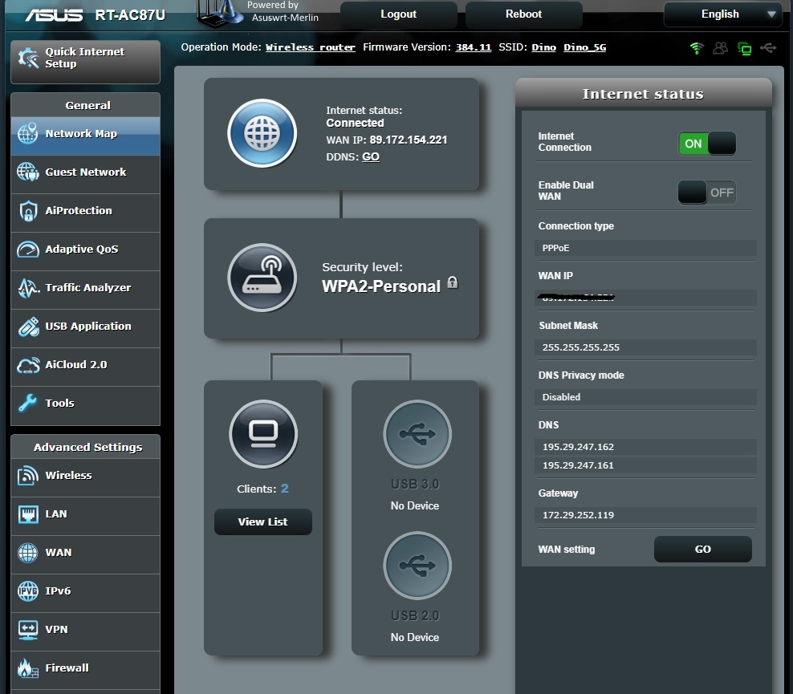Click the guest users status icon in header

[x=720, y=48]
